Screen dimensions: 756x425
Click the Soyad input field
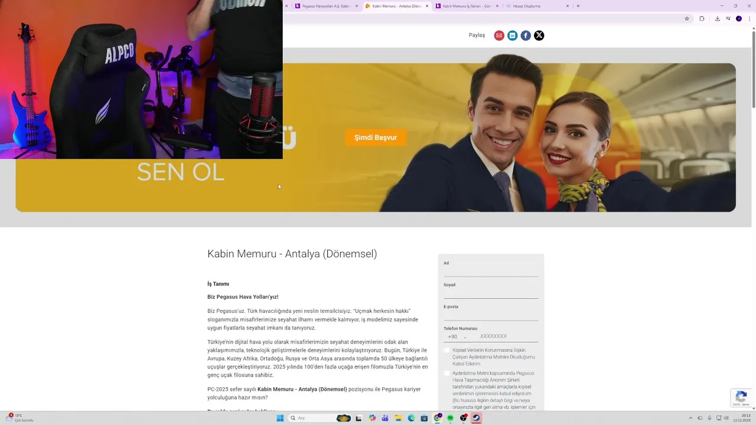[x=491, y=293]
